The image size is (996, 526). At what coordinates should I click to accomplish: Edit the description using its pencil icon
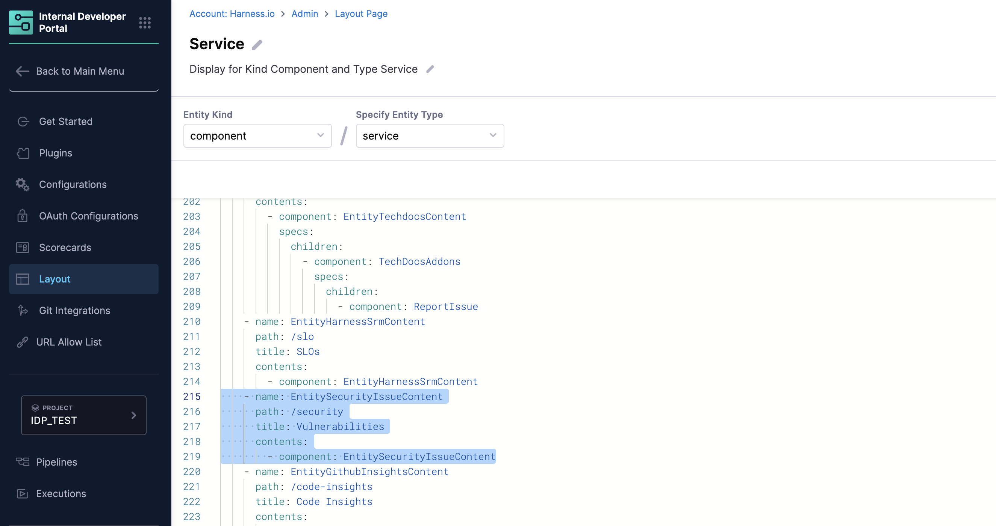coord(430,69)
